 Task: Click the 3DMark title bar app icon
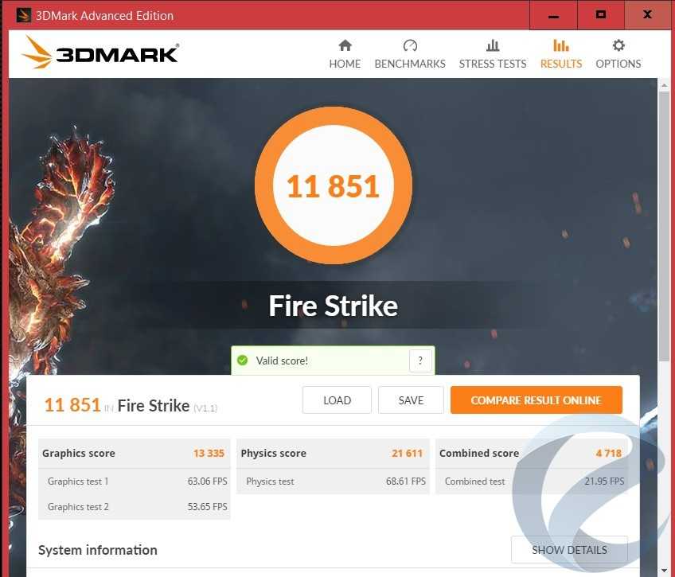[23, 15]
